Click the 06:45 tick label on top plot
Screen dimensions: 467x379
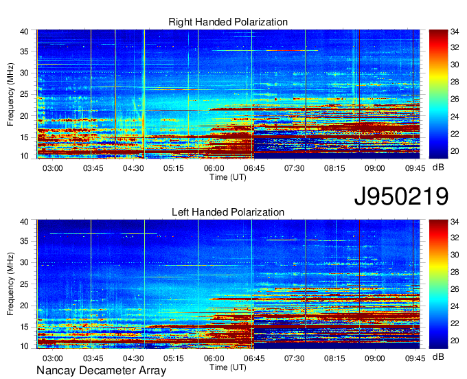(x=254, y=168)
